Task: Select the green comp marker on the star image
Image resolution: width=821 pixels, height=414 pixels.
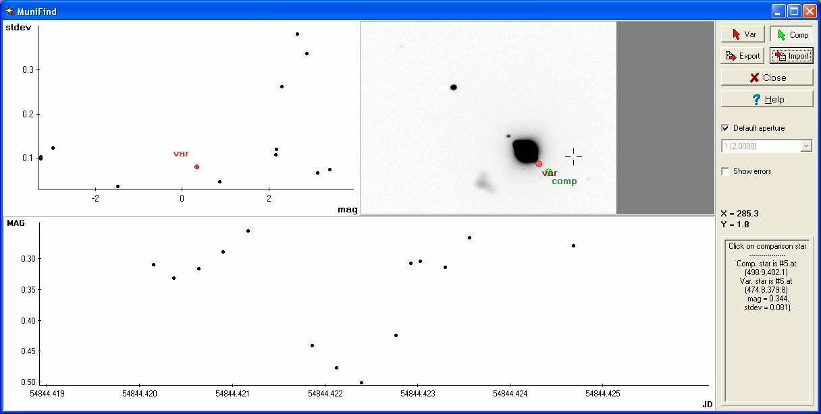Action: point(549,172)
